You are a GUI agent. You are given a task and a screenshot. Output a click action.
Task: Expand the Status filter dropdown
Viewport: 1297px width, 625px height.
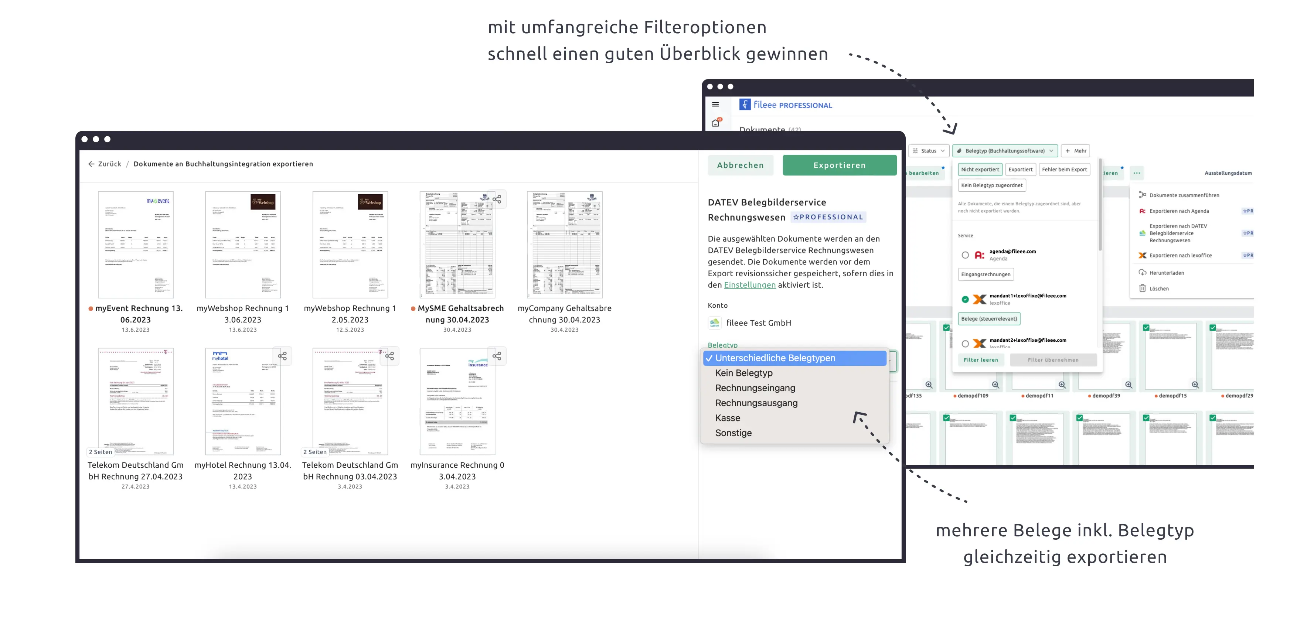pyautogui.click(x=929, y=151)
